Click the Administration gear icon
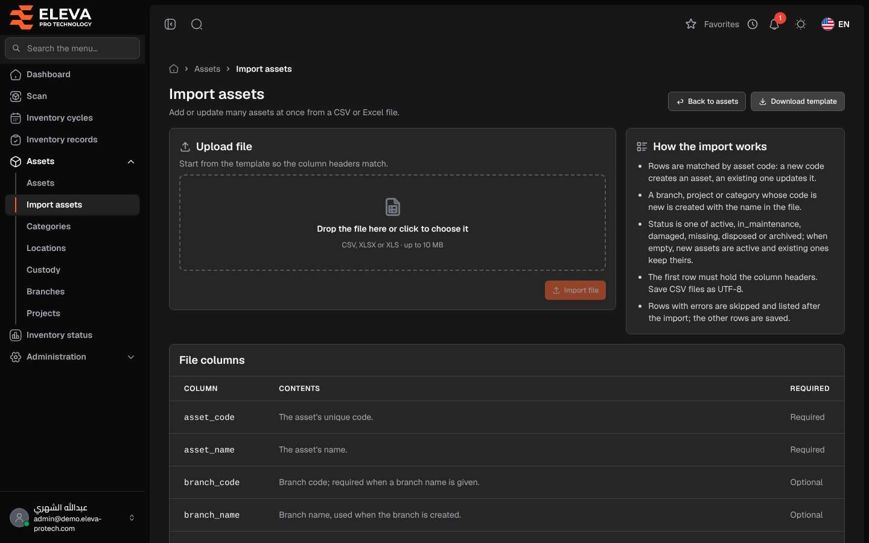This screenshot has width=869, height=543. pyautogui.click(x=16, y=357)
